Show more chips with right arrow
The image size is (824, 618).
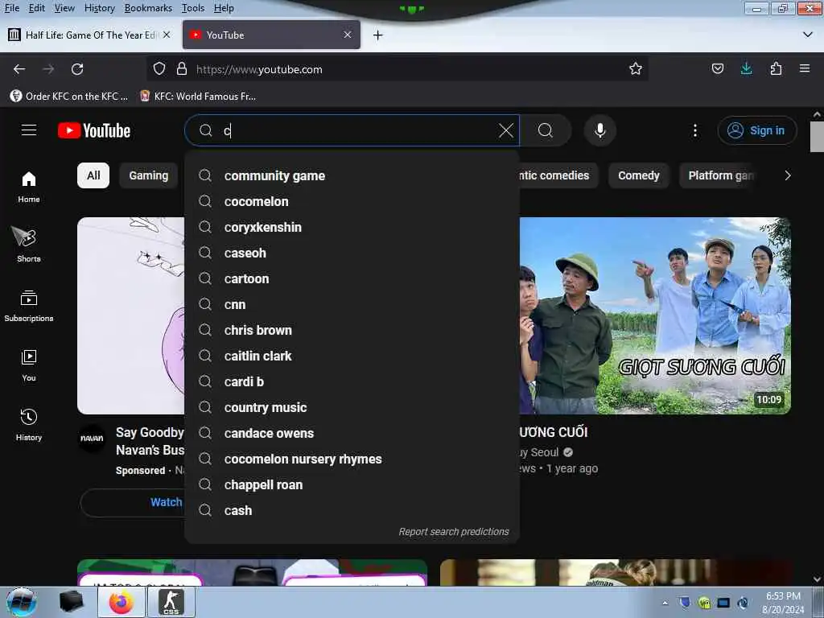(x=787, y=175)
